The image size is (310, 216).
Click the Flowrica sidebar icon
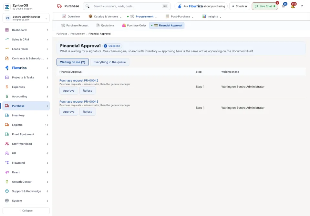click(7, 68)
